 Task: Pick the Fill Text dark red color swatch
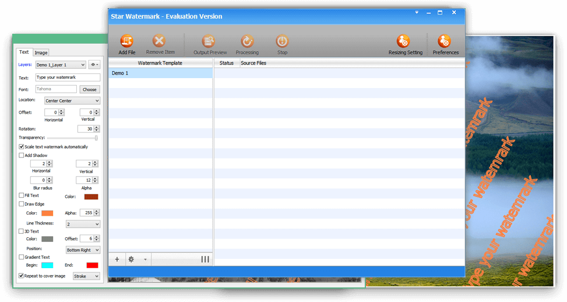[x=91, y=196]
